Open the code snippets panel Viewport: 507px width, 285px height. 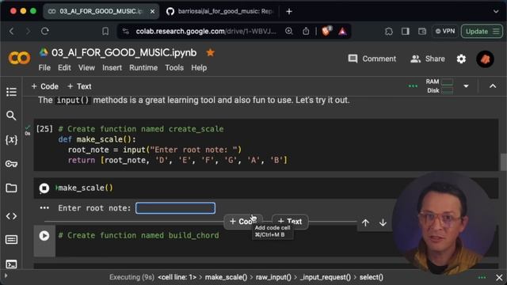point(11,216)
